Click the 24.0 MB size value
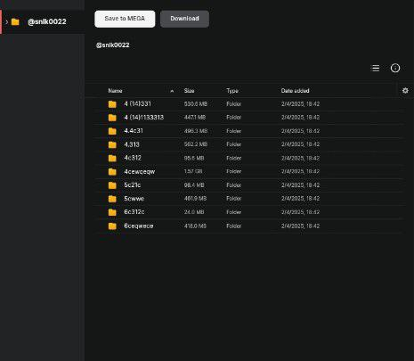Screen dimensions: 414x361 point(194,212)
